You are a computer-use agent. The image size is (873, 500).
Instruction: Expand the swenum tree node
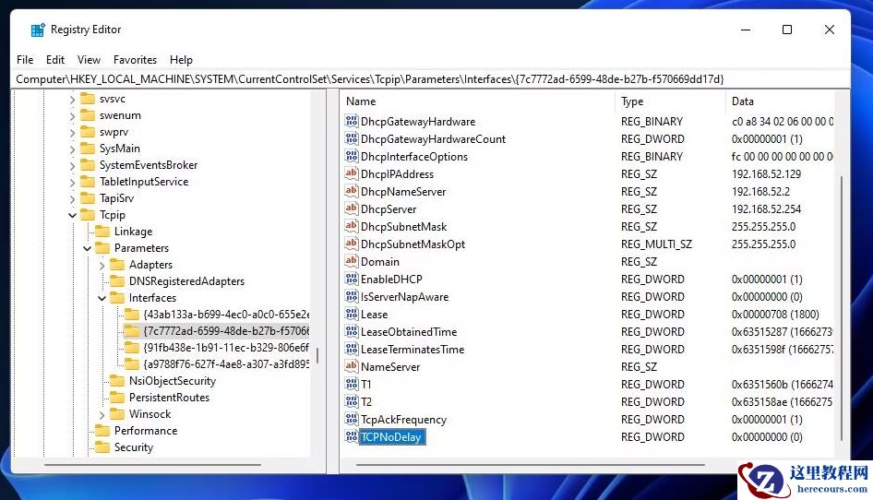click(x=72, y=116)
